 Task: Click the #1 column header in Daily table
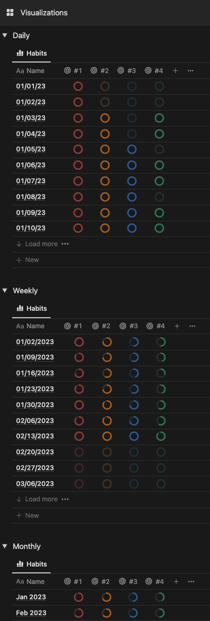[x=73, y=71]
